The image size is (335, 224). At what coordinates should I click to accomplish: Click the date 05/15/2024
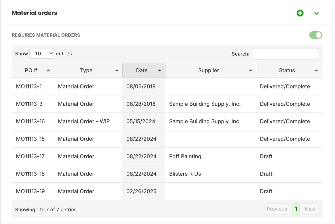[141, 122]
